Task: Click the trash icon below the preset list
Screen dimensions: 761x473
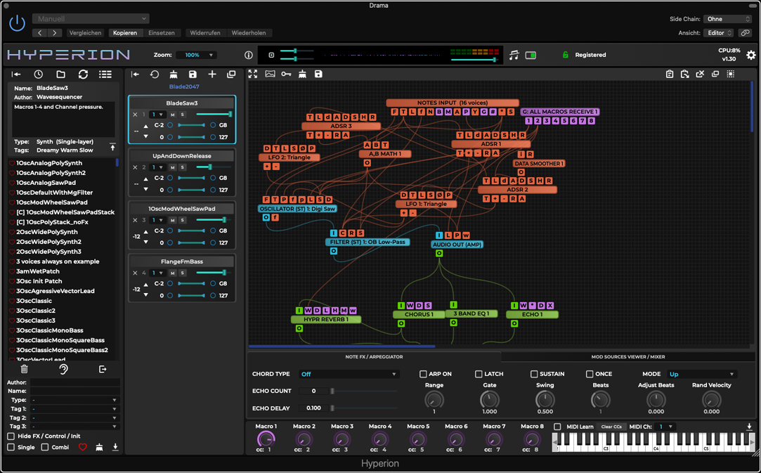Action: coord(24,369)
